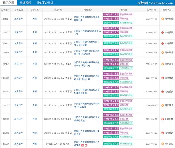This screenshot has width=175, height=148.
Task: Select complaint number 1204614
Action: [x=5, y=19]
